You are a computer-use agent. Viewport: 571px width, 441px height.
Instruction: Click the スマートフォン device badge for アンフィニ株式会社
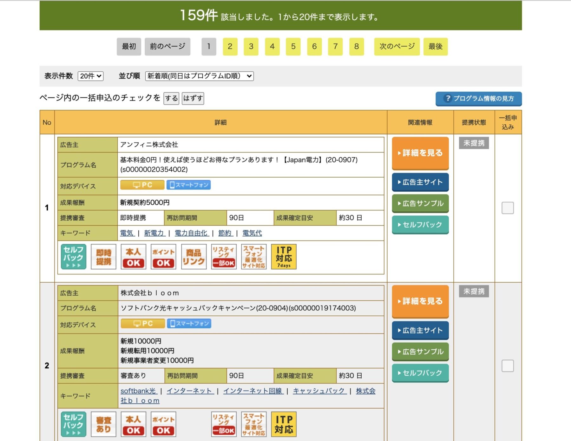189,185
